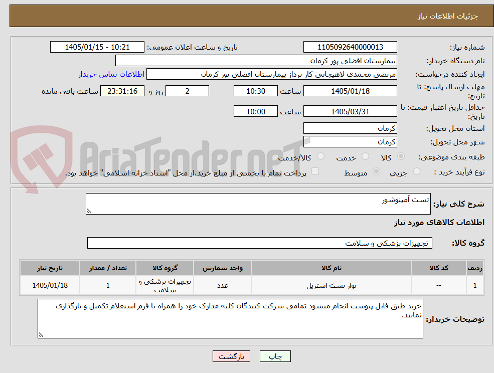Click the تعداد / مقدار column header
Image resolution: width=494 pixels, height=373 pixels.
(x=108, y=268)
